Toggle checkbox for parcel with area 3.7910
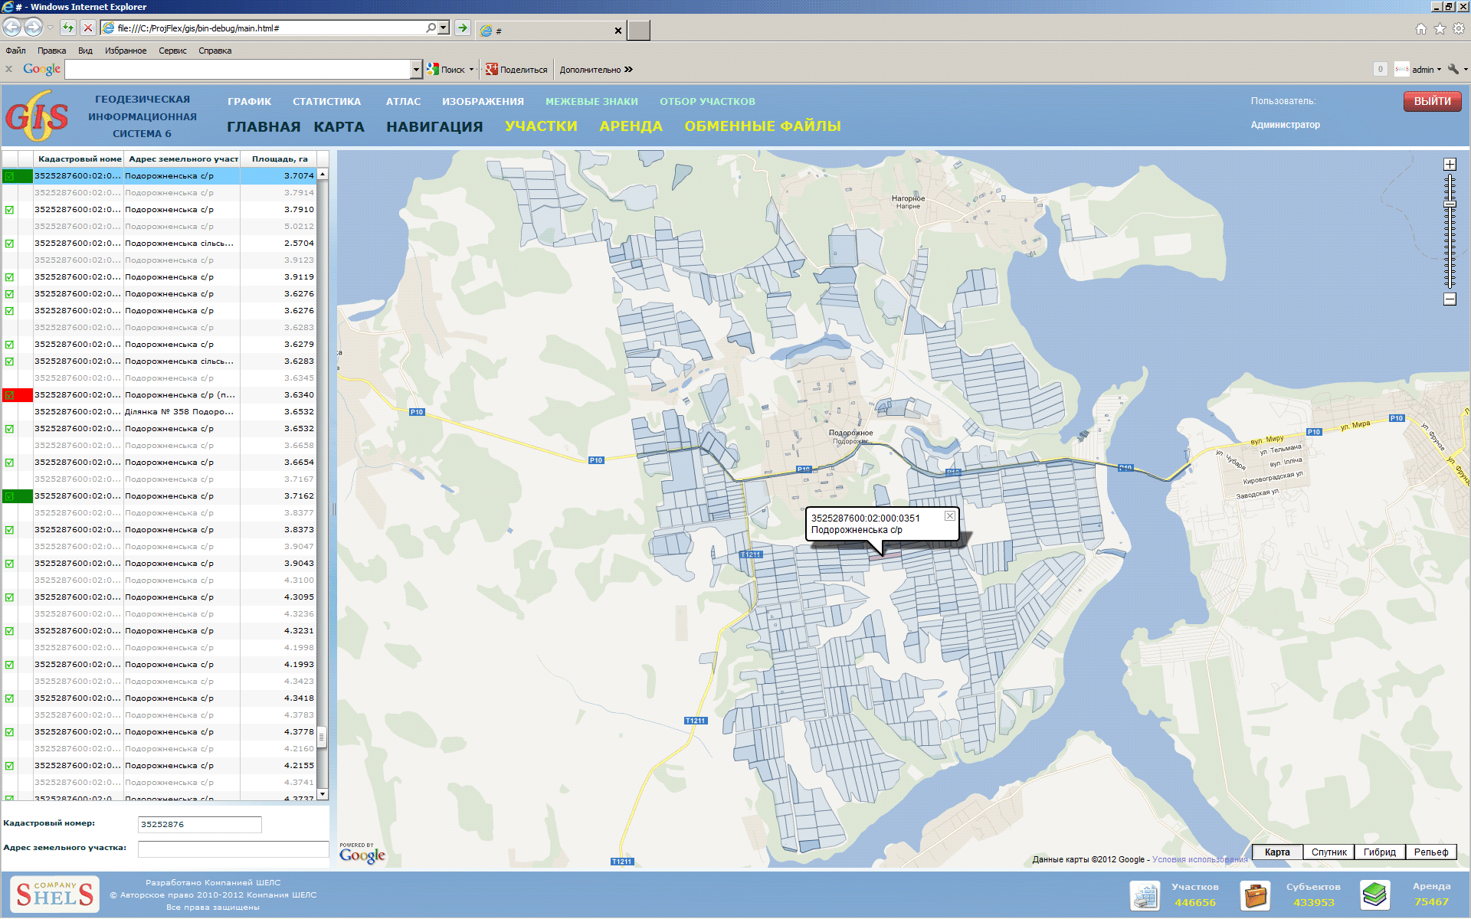Viewport: 1471px width, 919px height. click(10, 210)
